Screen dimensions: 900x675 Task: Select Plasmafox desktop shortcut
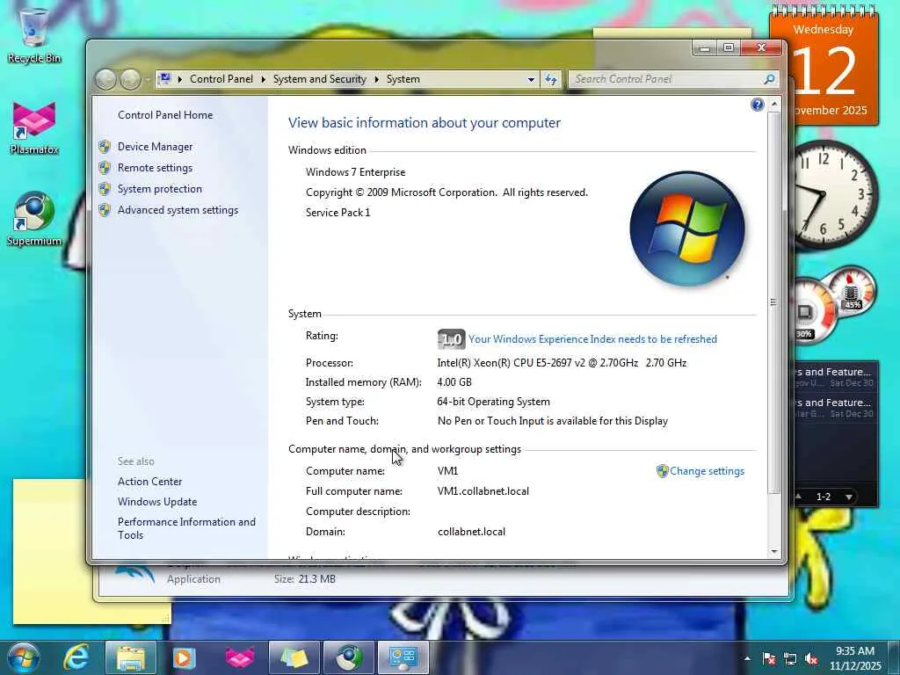pos(34,127)
